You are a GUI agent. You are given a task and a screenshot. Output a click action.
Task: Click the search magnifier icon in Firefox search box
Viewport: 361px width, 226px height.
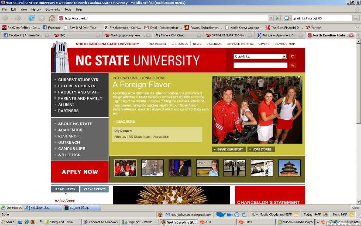pyautogui.click(x=356, y=18)
